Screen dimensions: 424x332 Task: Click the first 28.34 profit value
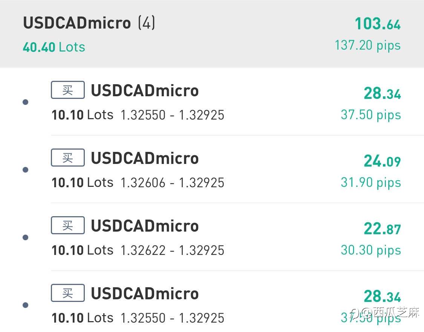(x=382, y=94)
